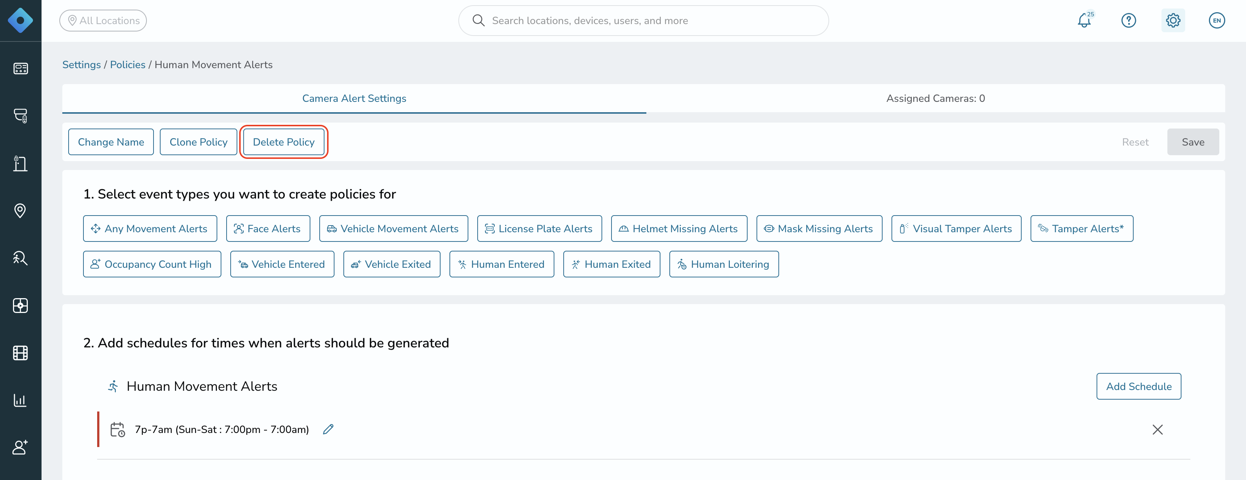Screen dimensions: 1246x480
Task: Open the analytics bar chart sidebar icon
Action: [20, 400]
